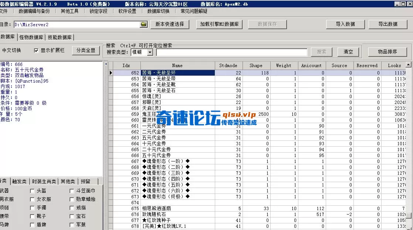Image resolution: width=413 pixels, height=230 pixels.
Task: Click the scrollbar up arrow on item list
Action: click(409, 65)
